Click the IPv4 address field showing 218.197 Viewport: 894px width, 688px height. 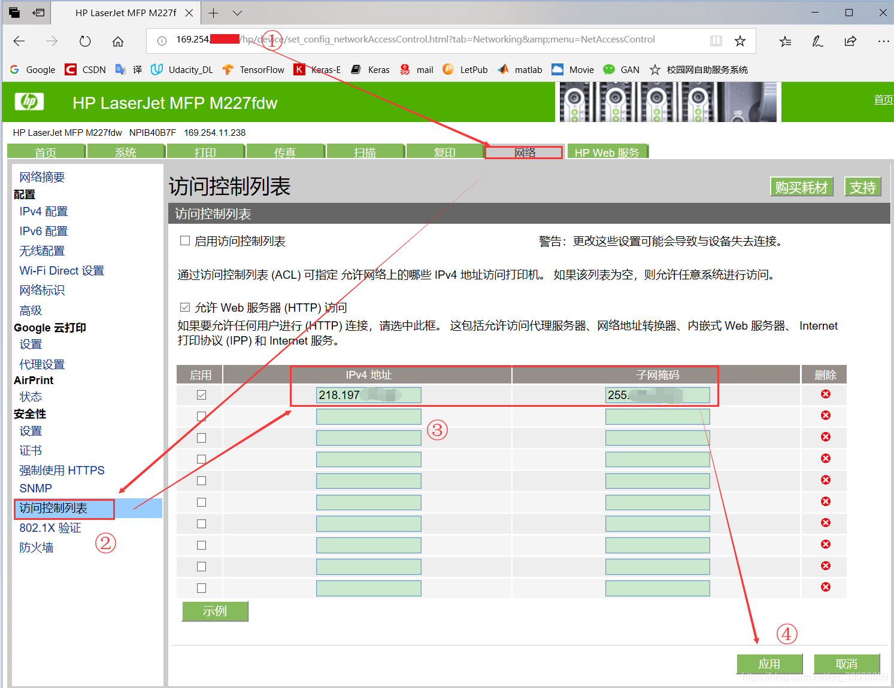coord(369,395)
